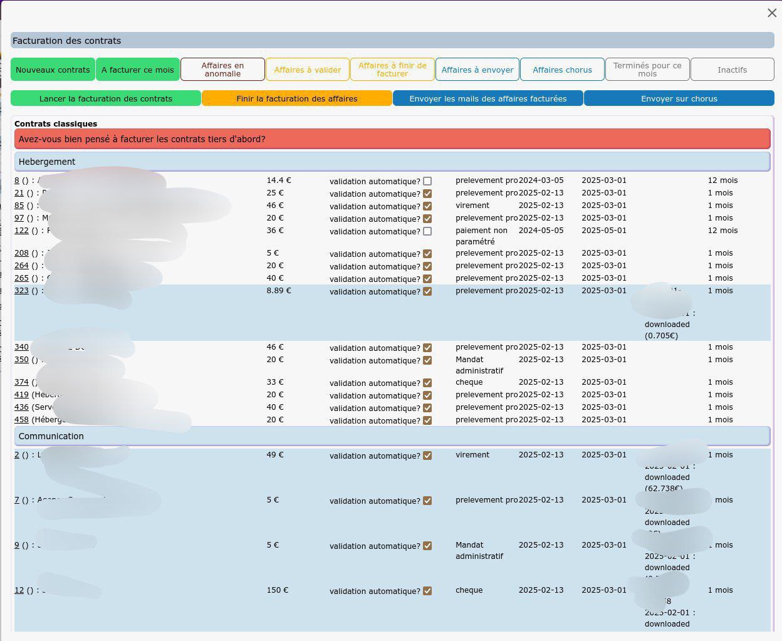Check validation automatique for contract 122

427,231
